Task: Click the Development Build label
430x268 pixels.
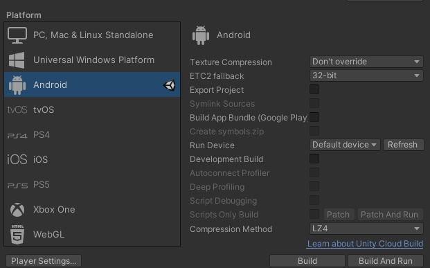Action: click(226, 159)
